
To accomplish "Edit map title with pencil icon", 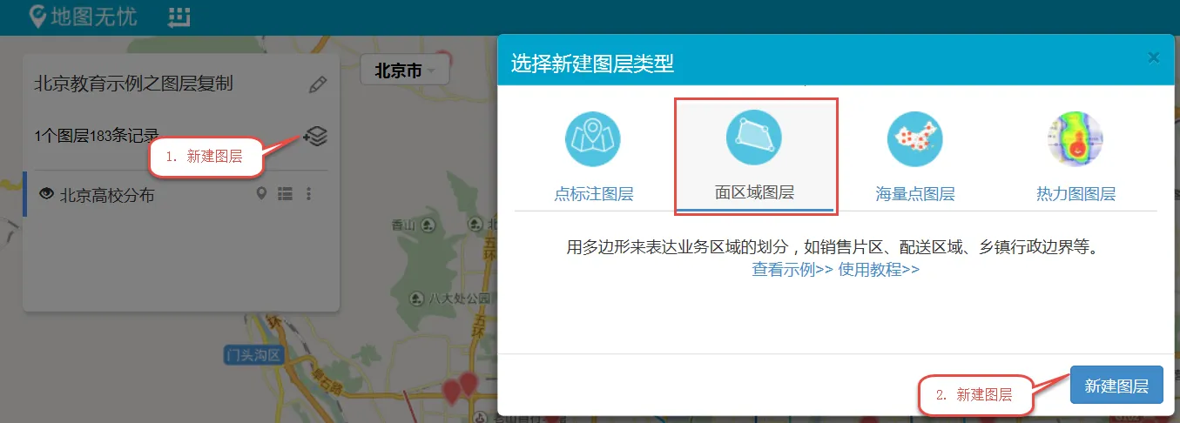I will tap(318, 84).
